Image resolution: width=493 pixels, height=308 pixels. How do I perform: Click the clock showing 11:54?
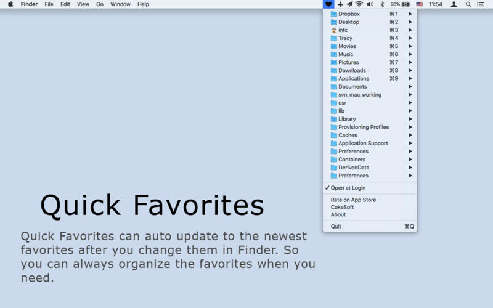435,4
